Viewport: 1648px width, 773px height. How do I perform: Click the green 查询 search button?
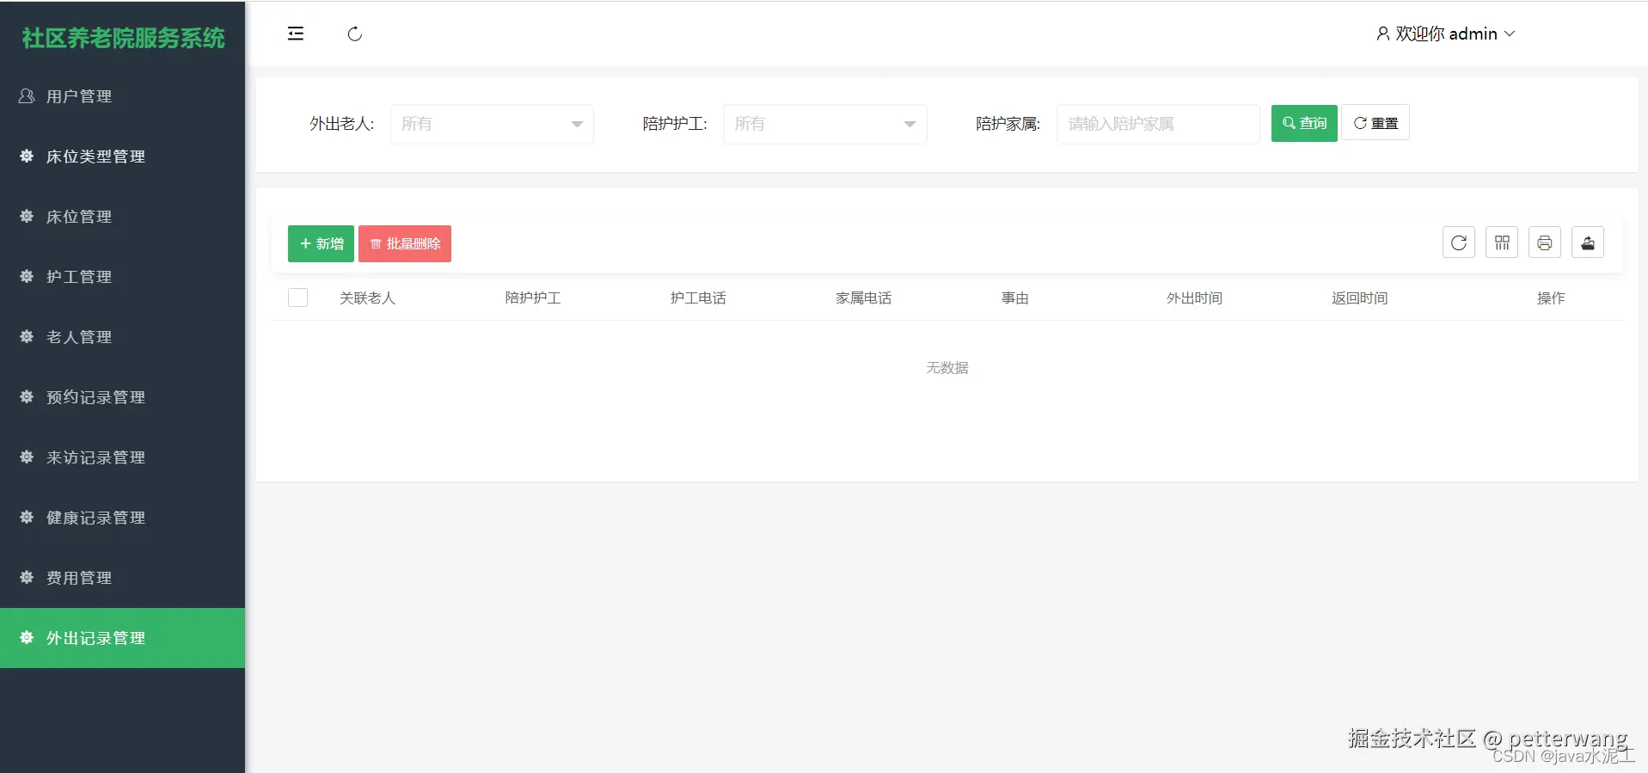1304,123
